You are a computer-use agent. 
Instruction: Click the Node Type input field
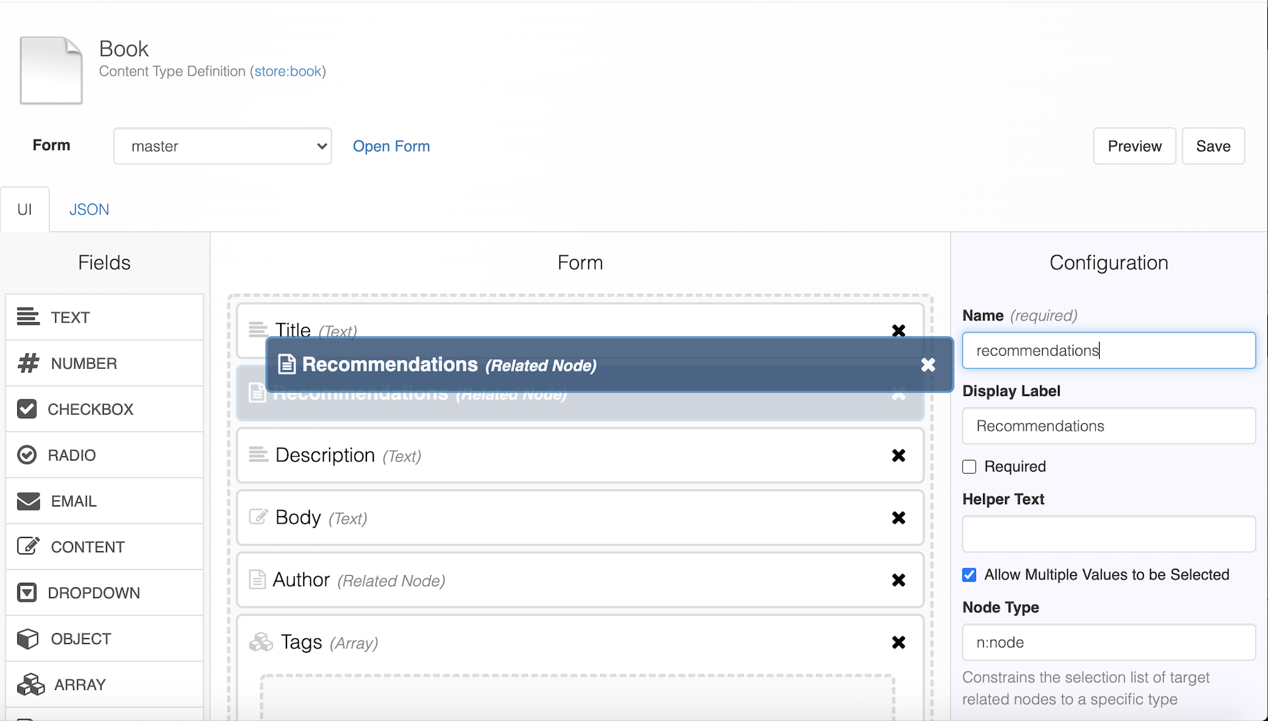click(x=1108, y=643)
